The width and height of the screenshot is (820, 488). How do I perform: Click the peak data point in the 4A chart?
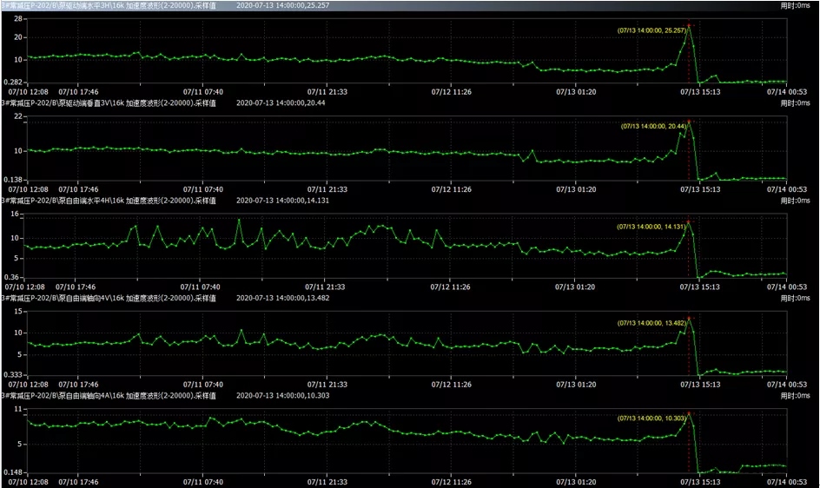tap(690, 413)
